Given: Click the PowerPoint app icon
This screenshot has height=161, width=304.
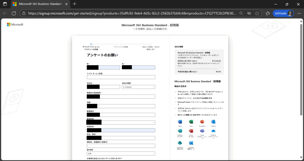Looking at the screenshot, I should point(202,122).
